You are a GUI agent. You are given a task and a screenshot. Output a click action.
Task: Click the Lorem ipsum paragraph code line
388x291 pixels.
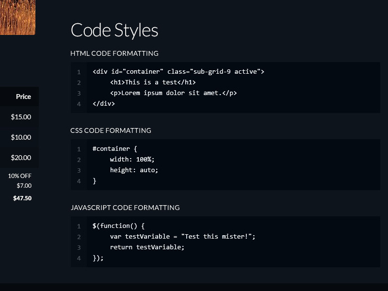coord(173,93)
